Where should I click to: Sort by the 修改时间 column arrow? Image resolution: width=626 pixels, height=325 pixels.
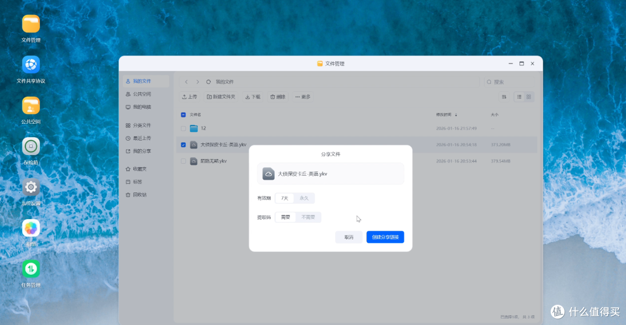tap(456, 115)
